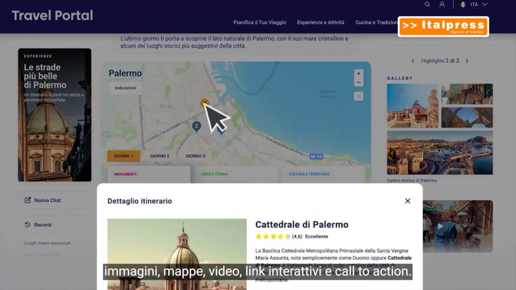This screenshot has width=516, height=290.
Task: Click the Nuova Chat edit icon
Action: pyautogui.click(x=28, y=200)
